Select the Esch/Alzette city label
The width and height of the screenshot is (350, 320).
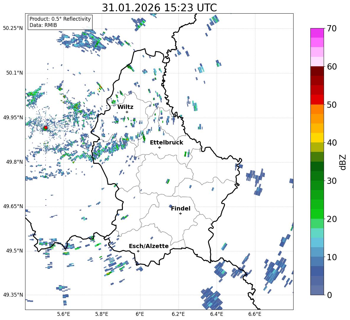pos(149,246)
